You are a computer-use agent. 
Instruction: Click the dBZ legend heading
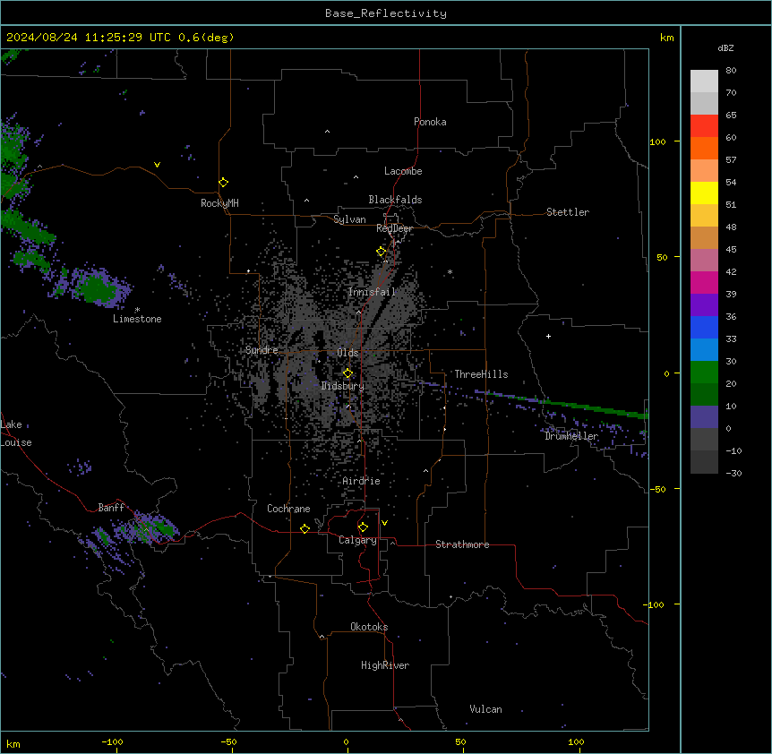click(x=725, y=48)
